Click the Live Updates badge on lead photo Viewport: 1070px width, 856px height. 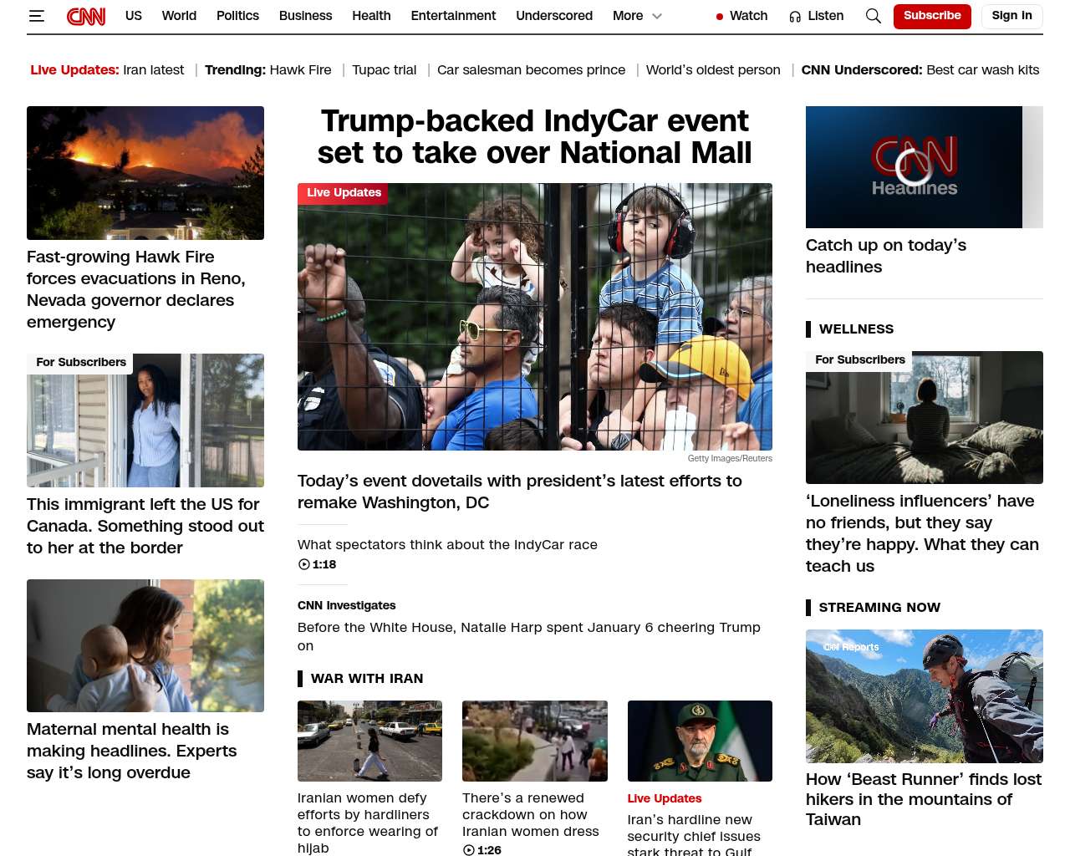pos(344,193)
